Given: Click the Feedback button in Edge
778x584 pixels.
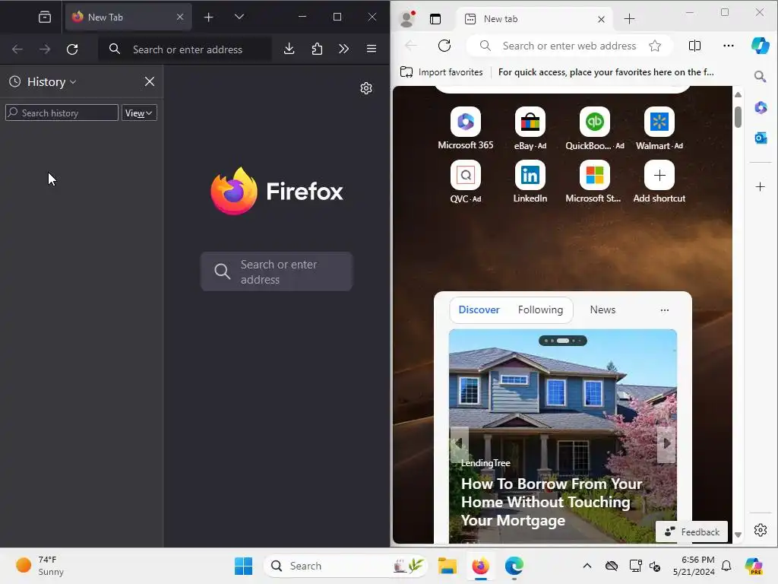Looking at the screenshot, I should tap(691, 532).
